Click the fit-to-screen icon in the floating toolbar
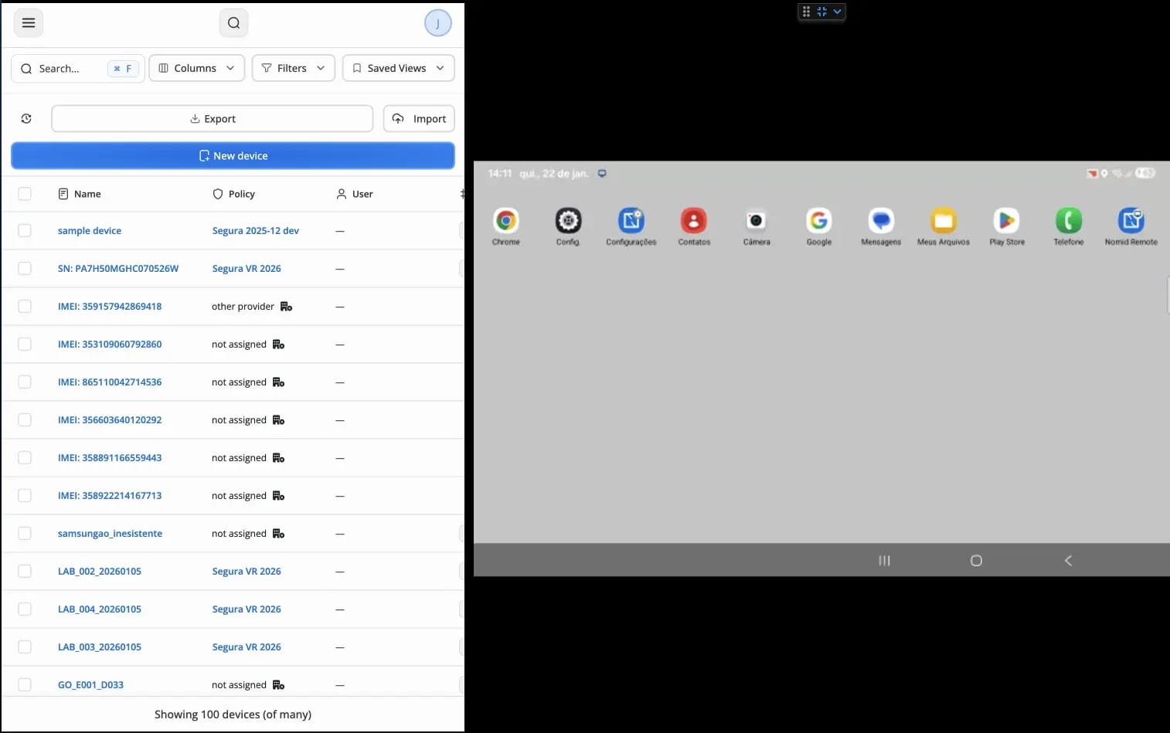Image resolution: width=1170 pixels, height=733 pixels. tap(822, 11)
